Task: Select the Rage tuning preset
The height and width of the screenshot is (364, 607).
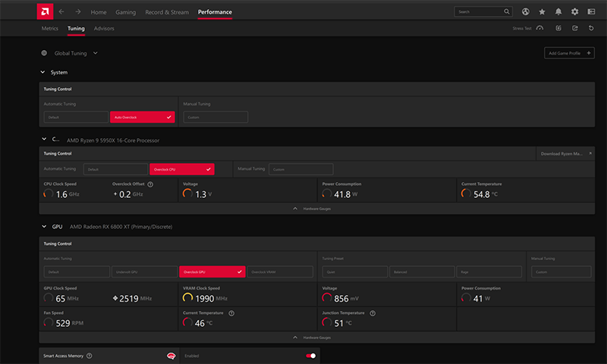Action: [x=489, y=271]
